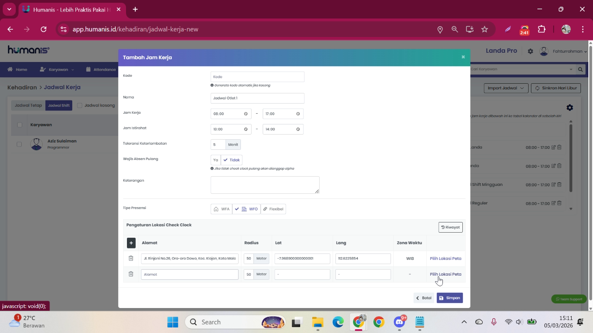Screen dimensions: 593x333
Task: Expand the Karyawan navigation menu
Action: [x=57, y=69]
